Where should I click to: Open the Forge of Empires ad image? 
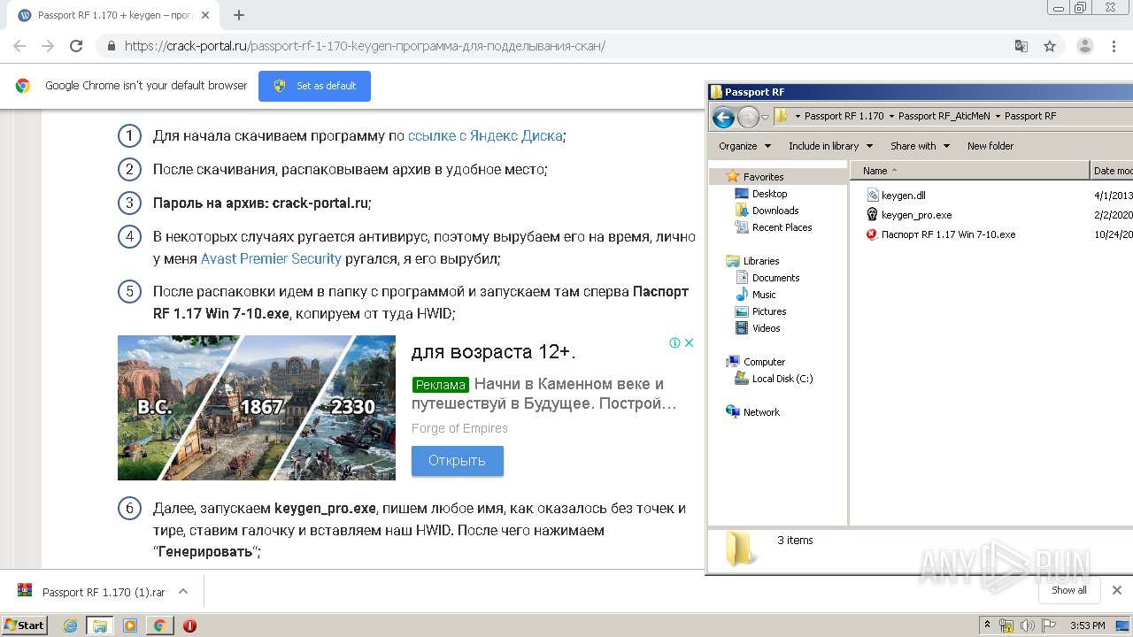pyautogui.click(x=257, y=408)
